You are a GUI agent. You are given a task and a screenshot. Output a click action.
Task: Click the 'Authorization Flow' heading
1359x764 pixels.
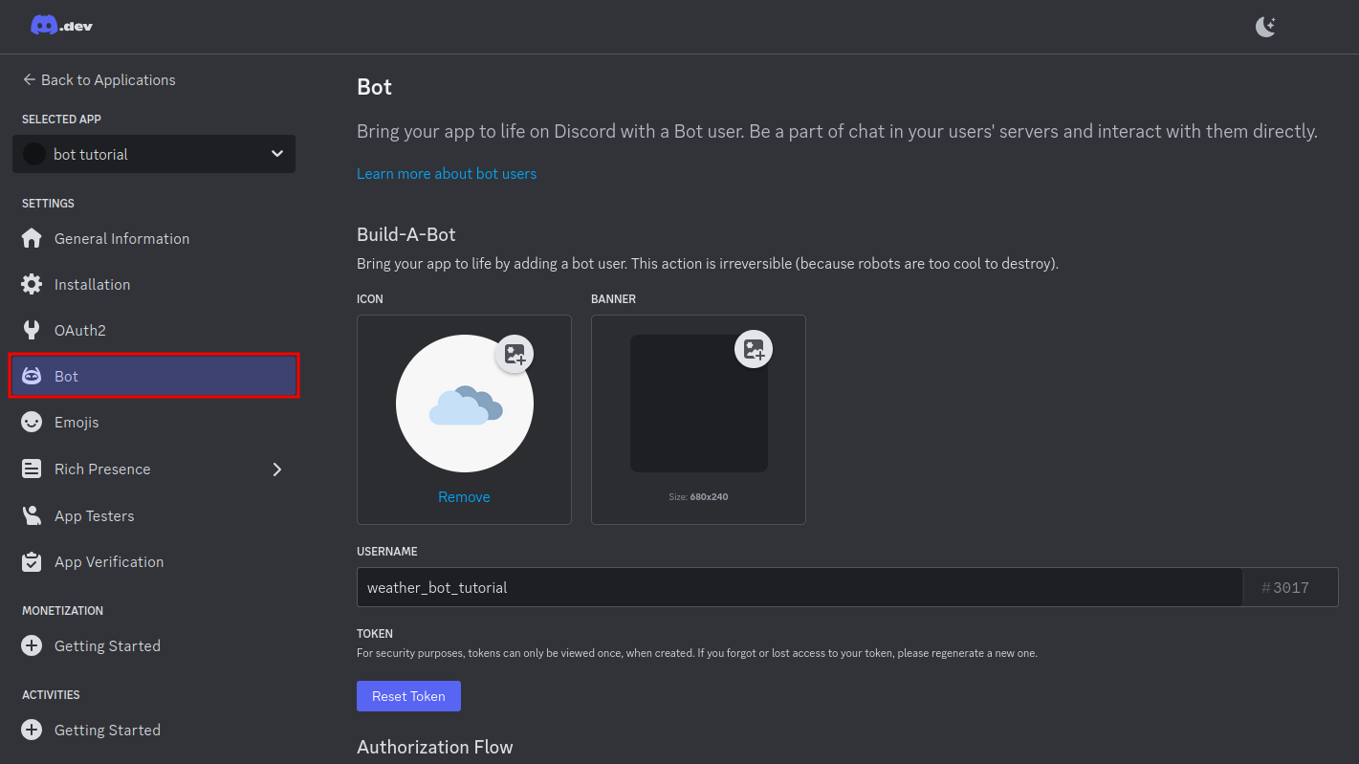(435, 747)
